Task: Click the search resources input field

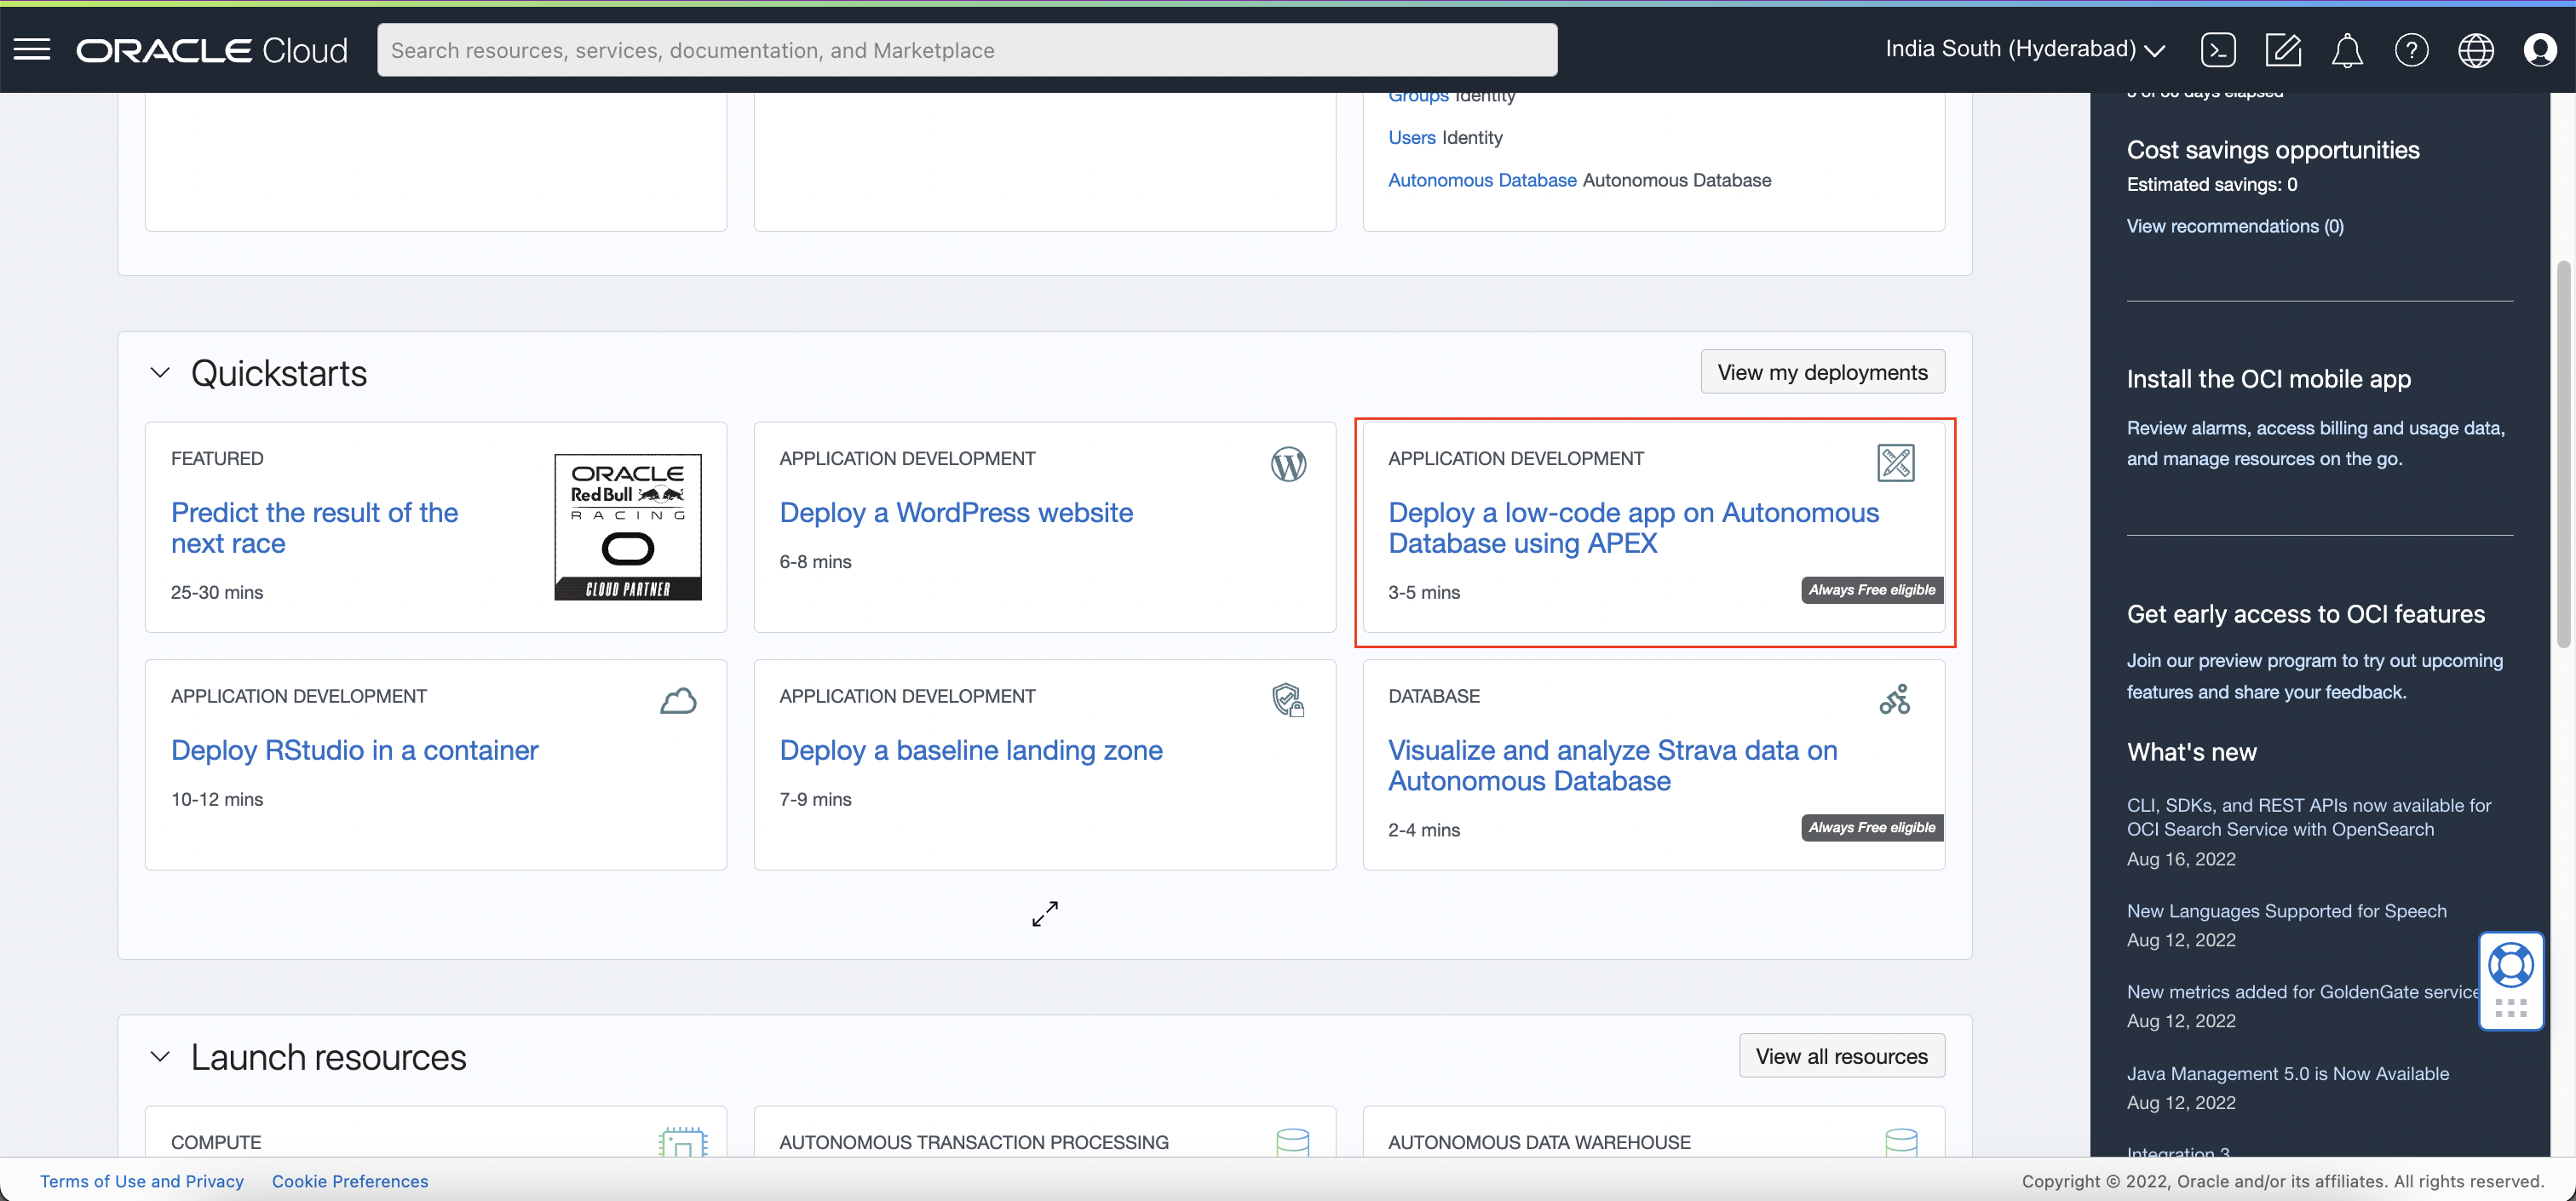Action: (966, 50)
